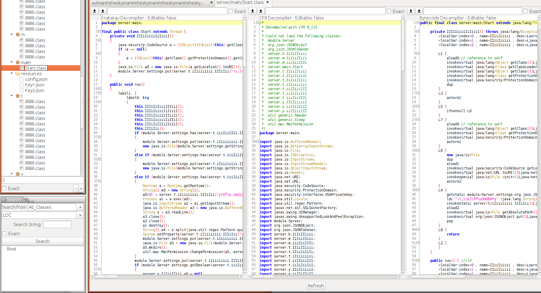Focus the Bytecode pane search field
The image size is (541, 293).
click(x=473, y=11)
